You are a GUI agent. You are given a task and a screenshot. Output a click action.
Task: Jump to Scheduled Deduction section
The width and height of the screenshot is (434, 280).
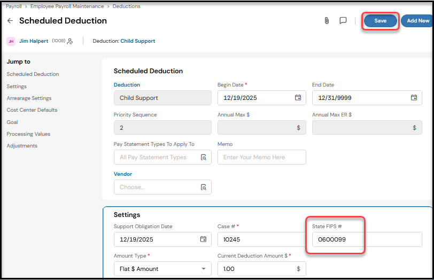(x=33, y=74)
